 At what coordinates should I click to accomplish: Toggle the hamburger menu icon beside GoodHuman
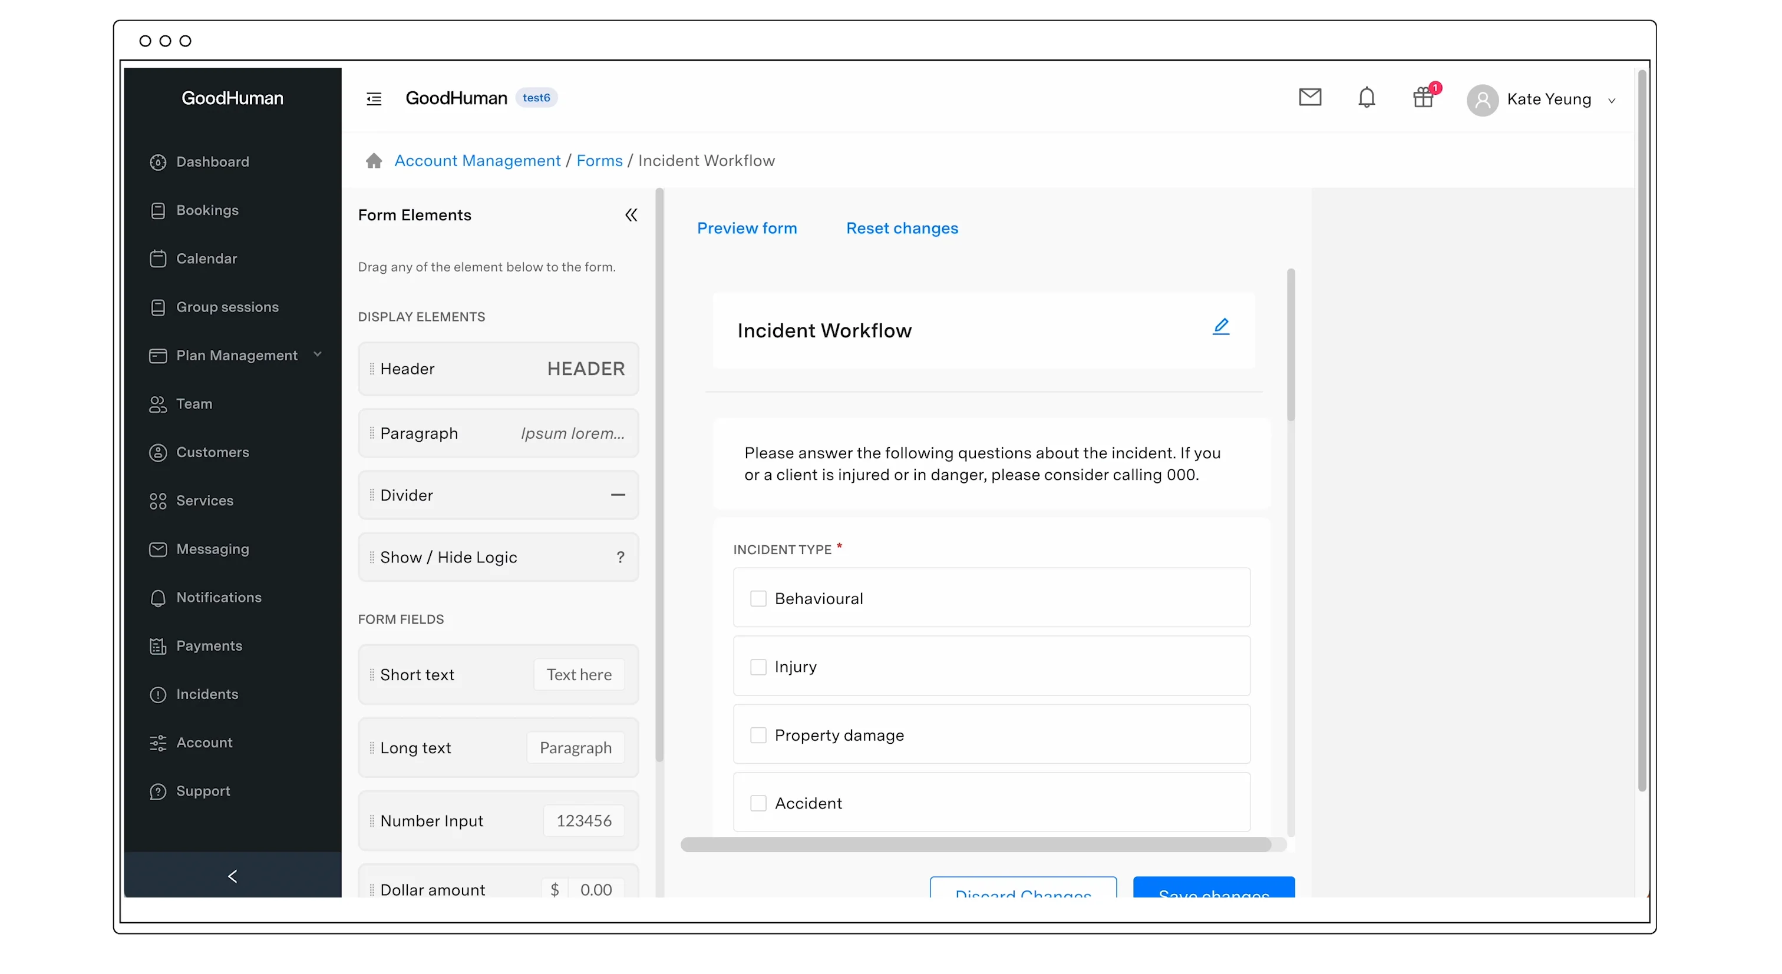[374, 99]
